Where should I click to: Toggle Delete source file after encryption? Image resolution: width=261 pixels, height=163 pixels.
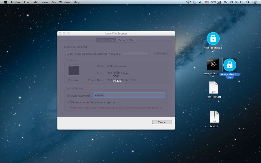tap(69, 102)
